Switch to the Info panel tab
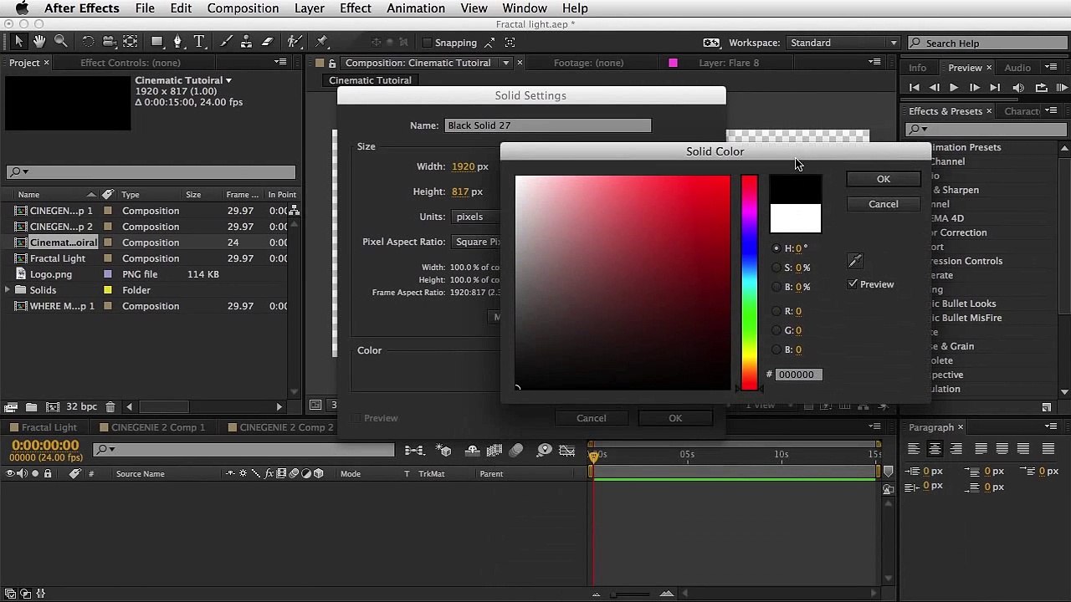1071x602 pixels. click(918, 68)
